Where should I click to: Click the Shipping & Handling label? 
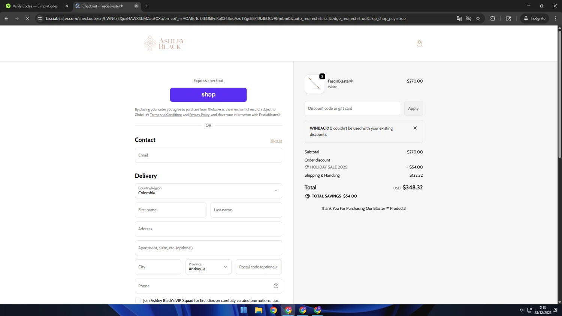(322, 176)
